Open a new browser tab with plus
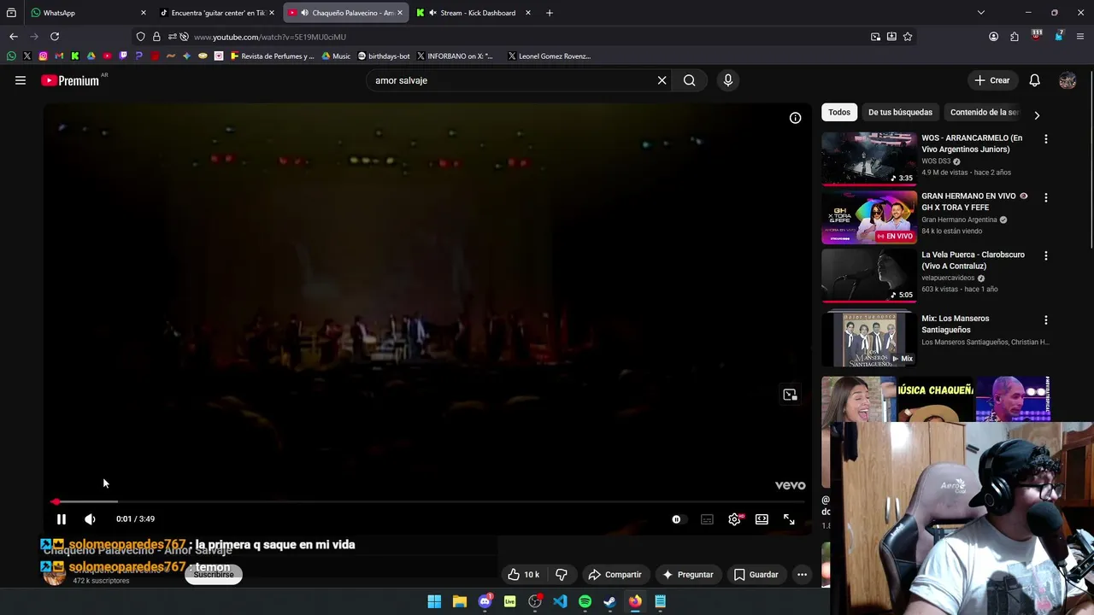Viewport: 1094px width, 615px height. click(x=550, y=13)
